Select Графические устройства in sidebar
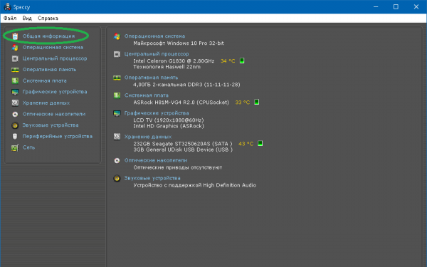 pyautogui.click(x=55, y=92)
